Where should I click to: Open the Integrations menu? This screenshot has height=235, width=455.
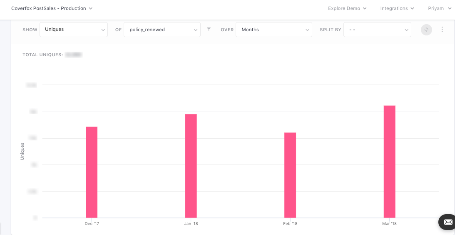(x=397, y=8)
